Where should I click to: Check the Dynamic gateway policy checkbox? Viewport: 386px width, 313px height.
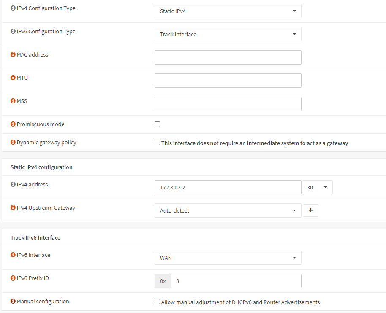point(158,143)
